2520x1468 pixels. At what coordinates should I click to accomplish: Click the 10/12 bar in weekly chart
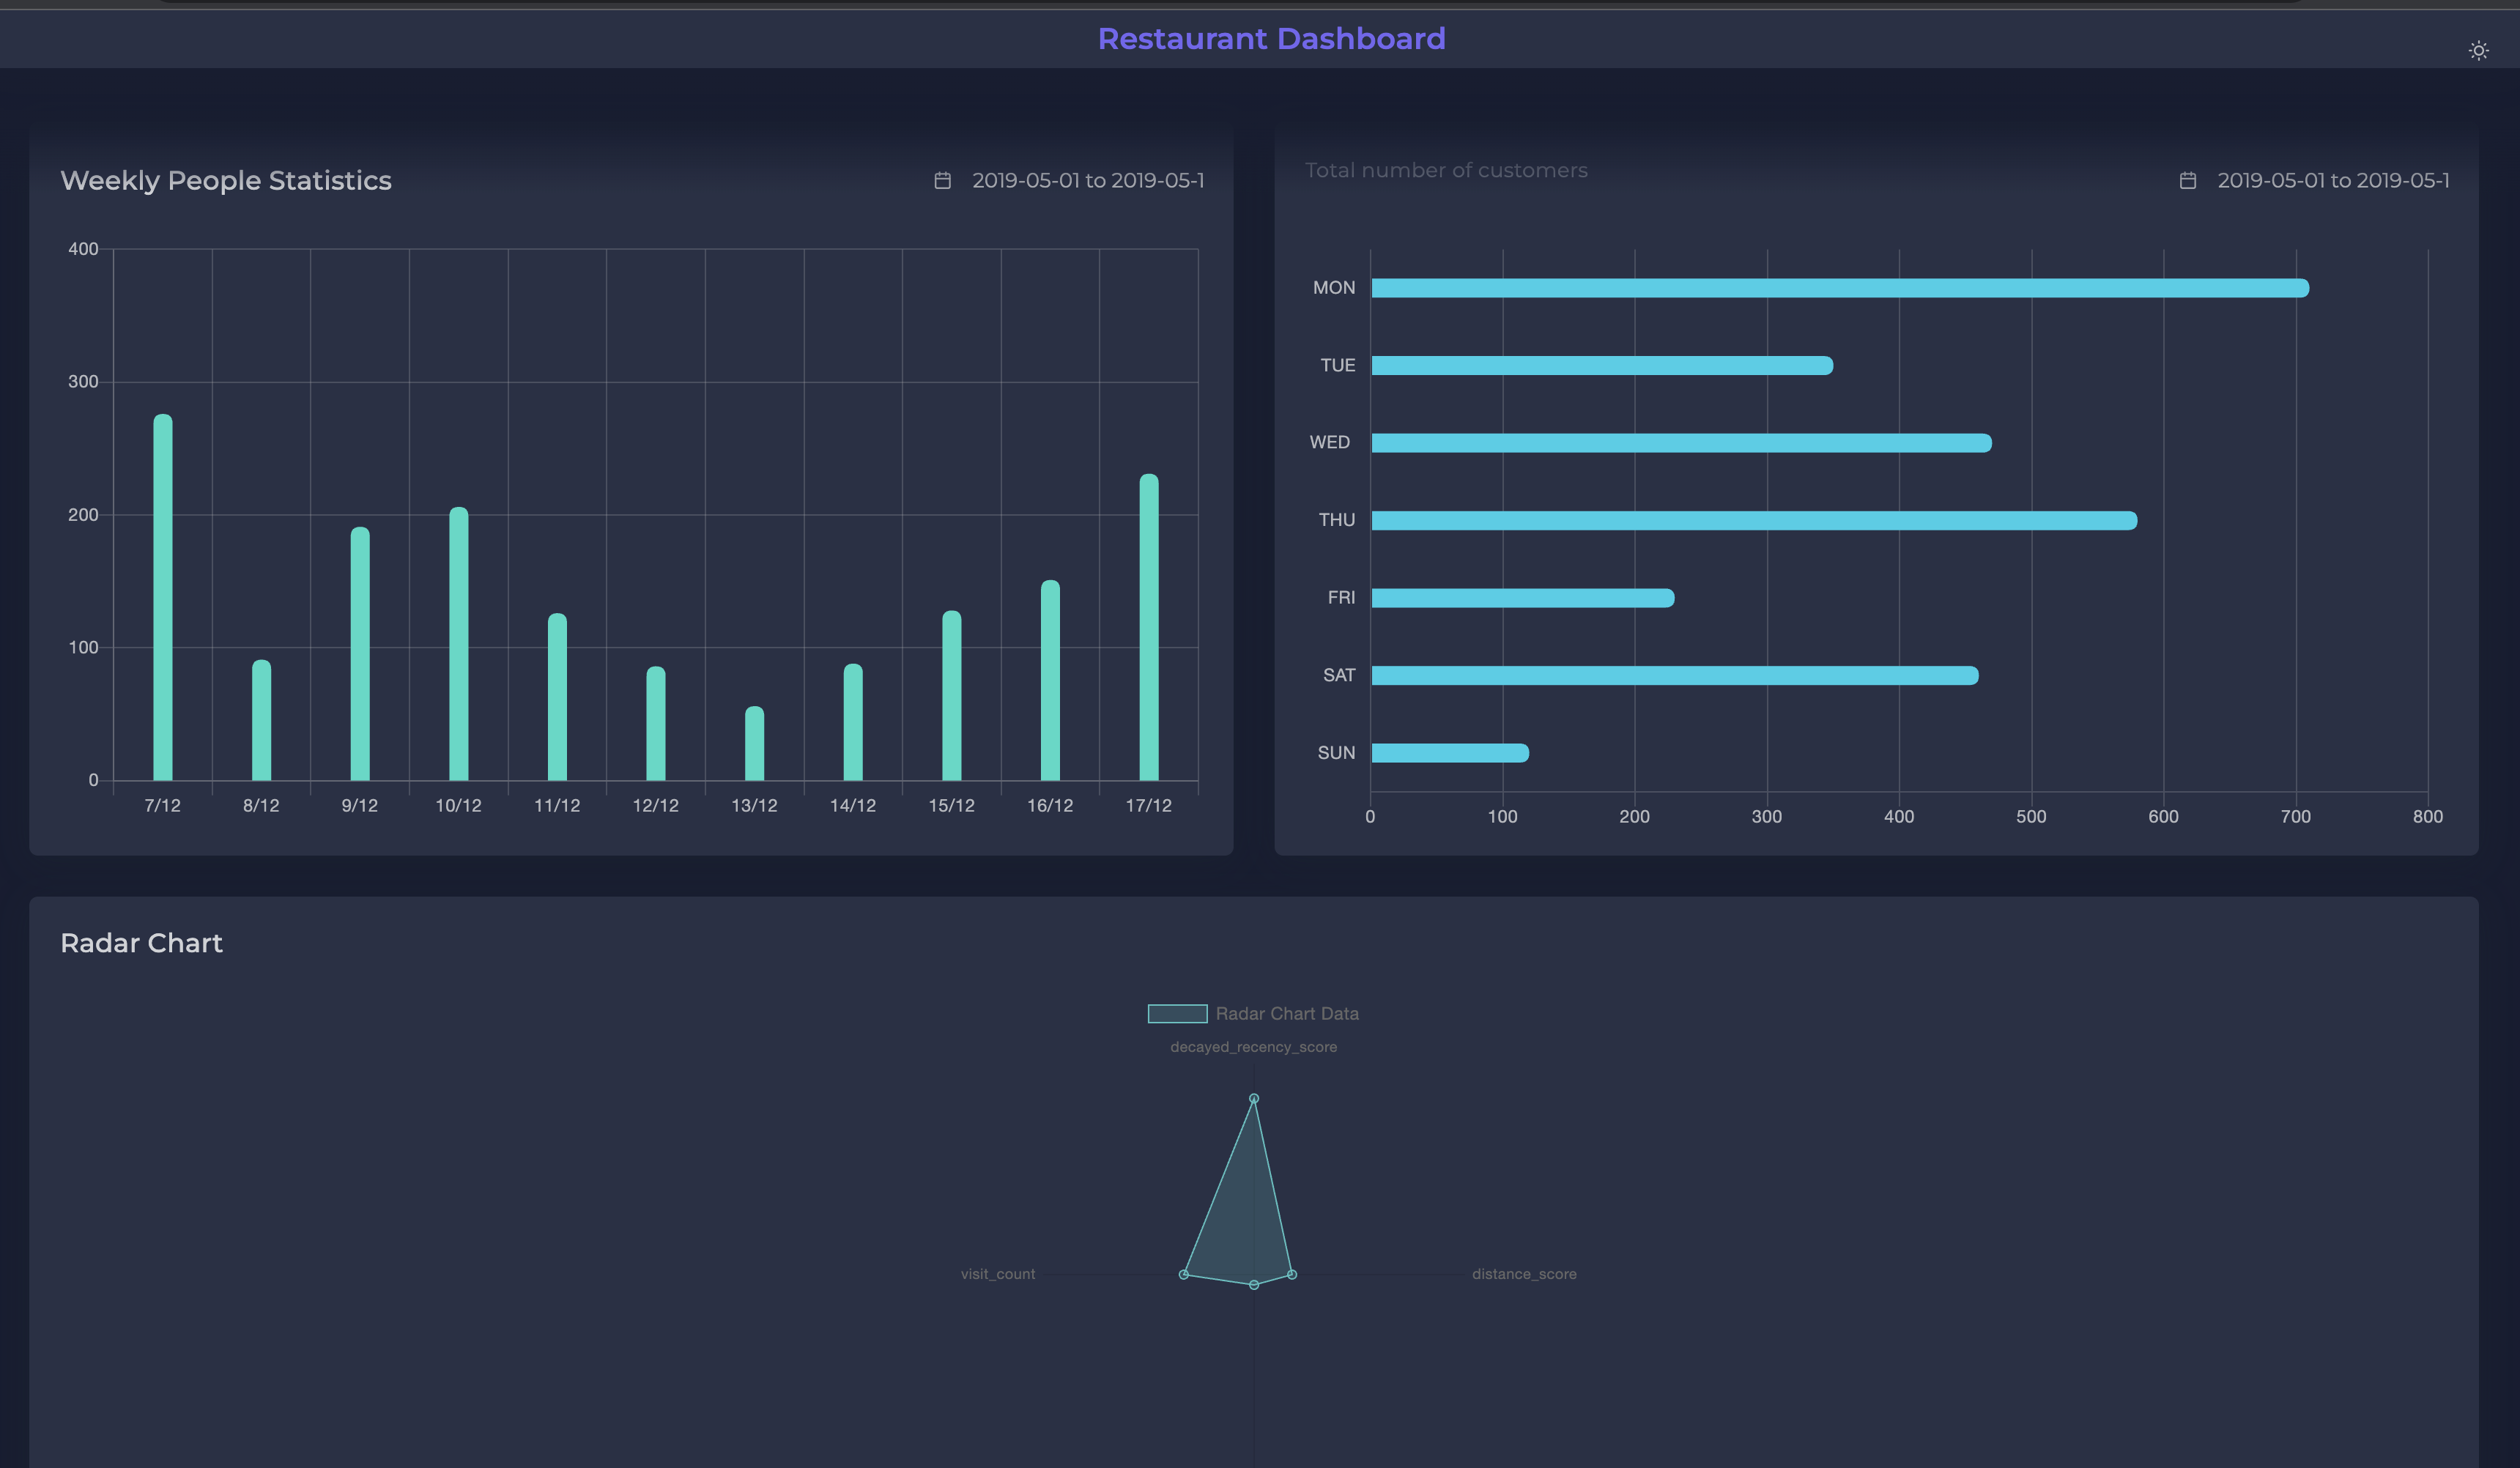tap(458, 645)
